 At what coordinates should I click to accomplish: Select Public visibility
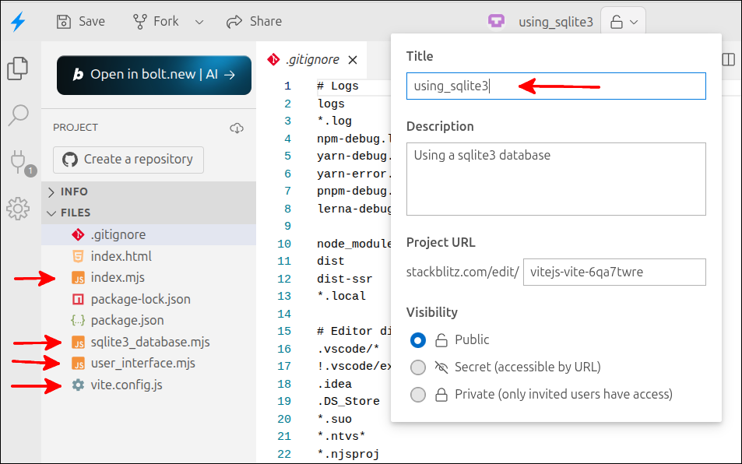click(417, 339)
